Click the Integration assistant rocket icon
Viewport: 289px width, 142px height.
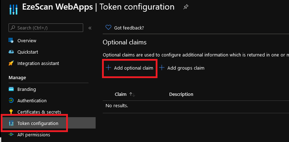(11, 63)
